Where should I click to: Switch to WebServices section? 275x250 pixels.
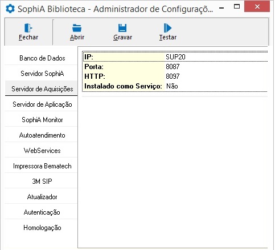coord(41,151)
